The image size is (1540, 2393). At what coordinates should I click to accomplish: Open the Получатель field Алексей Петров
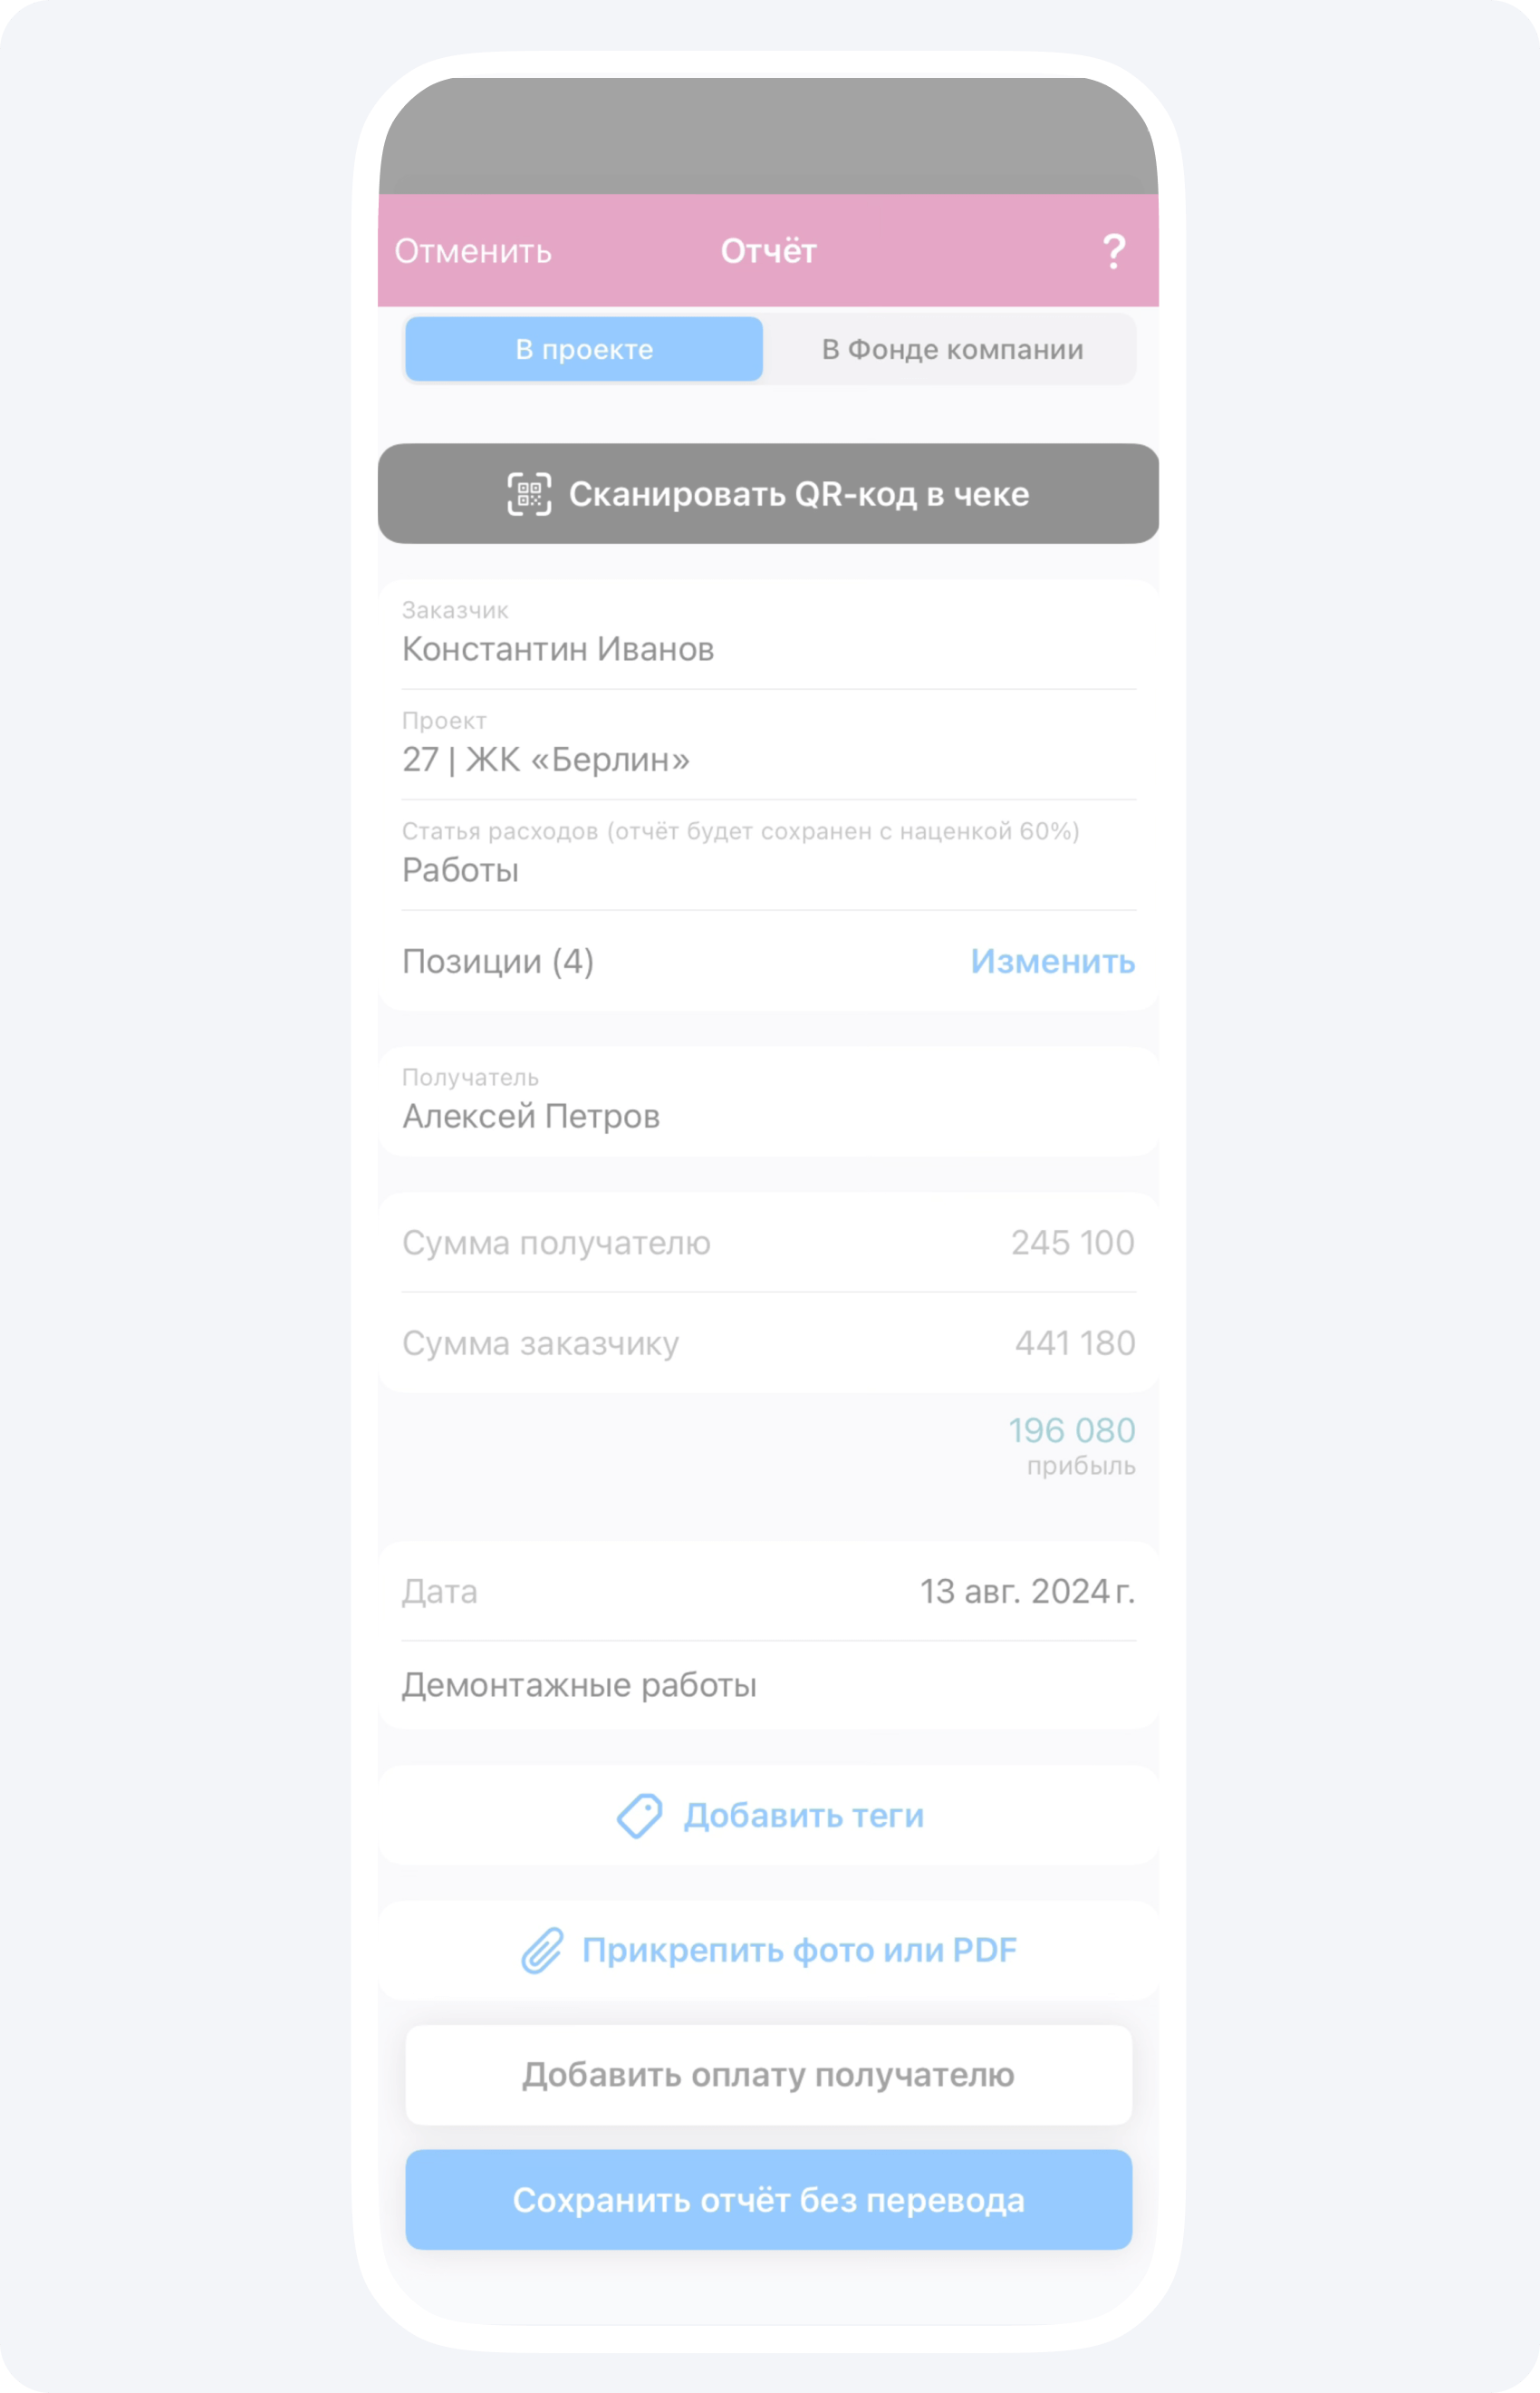click(768, 1102)
